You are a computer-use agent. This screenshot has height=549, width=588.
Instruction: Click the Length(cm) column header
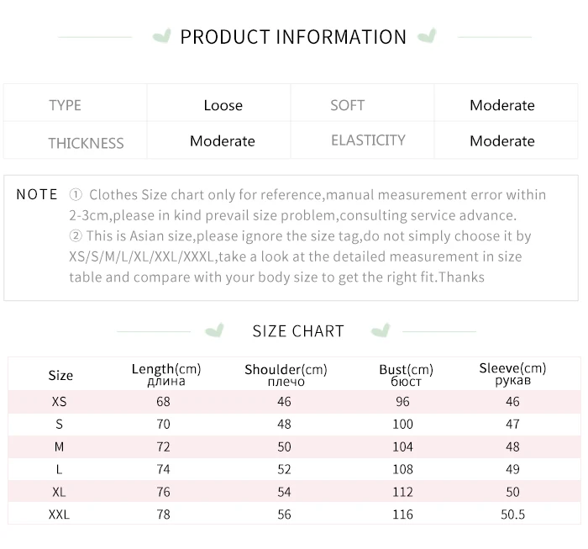tap(166, 373)
